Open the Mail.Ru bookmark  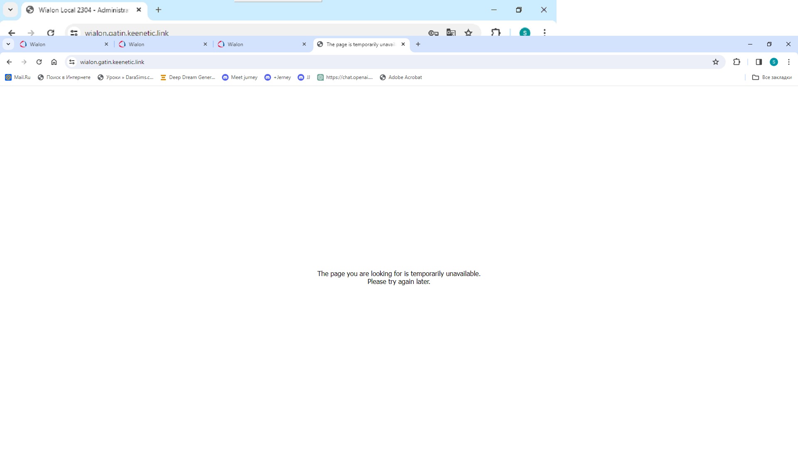(18, 77)
